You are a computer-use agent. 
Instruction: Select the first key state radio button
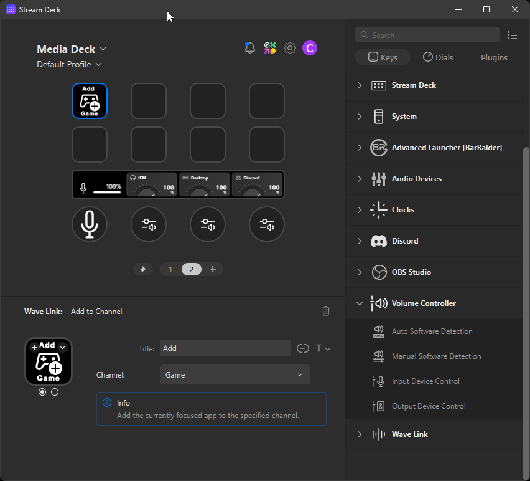42,392
